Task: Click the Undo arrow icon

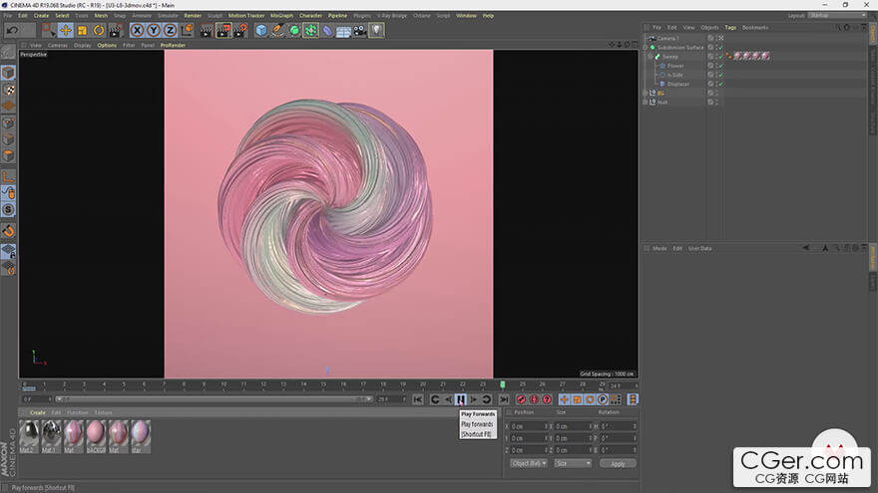Action: (13, 30)
